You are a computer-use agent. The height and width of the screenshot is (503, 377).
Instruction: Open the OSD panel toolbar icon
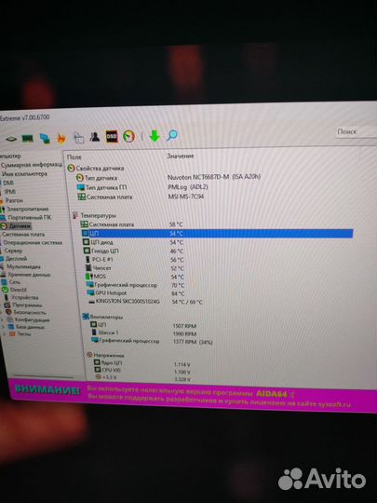click(x=112, y=137)
